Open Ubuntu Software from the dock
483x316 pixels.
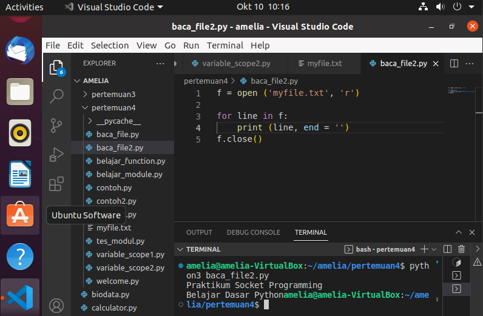tap(20, 215)
